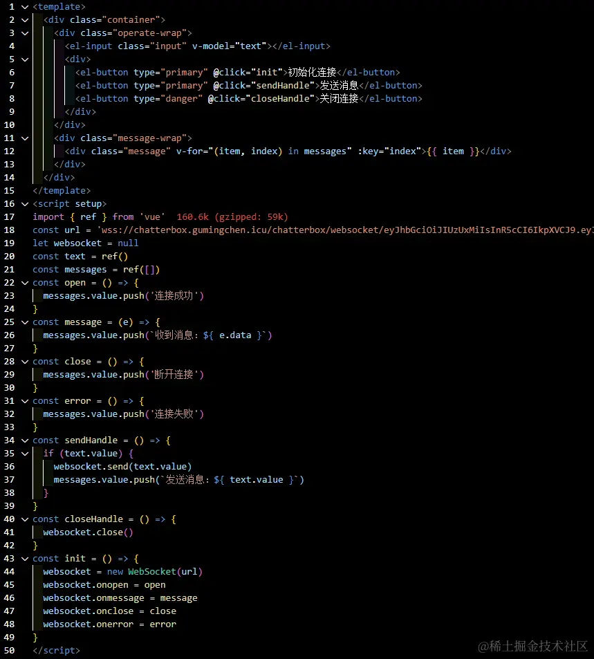Fold the message function on line 25
The image size is (594, 659).
[x=25, y=322]
